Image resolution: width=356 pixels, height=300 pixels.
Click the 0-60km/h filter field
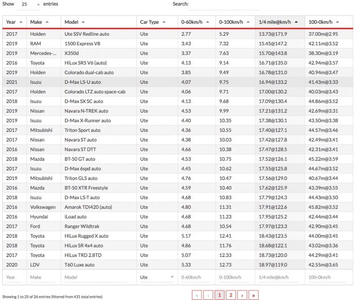point(195,277)
